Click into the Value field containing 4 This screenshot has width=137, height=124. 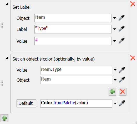(x=73, y=41)
